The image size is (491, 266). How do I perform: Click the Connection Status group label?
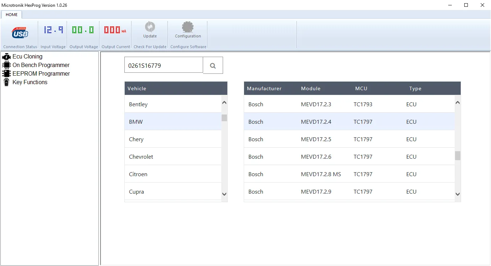[x=20, y=47]
